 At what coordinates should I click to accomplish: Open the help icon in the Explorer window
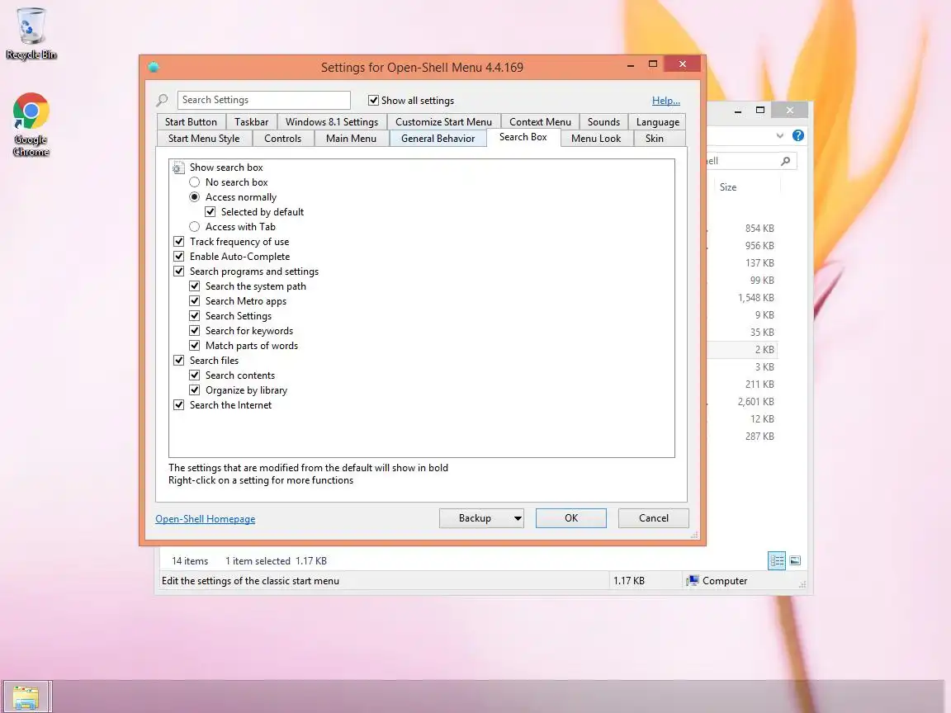798,136
